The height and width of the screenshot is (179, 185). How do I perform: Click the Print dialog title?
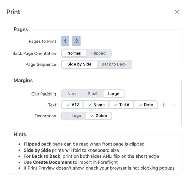[13, 12]
